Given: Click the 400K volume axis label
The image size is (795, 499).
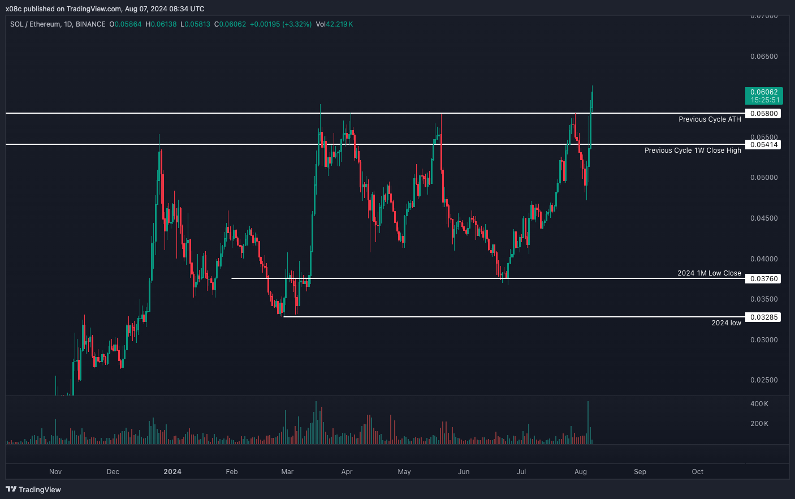Looking at the screenshot, I should pos(759,404).
